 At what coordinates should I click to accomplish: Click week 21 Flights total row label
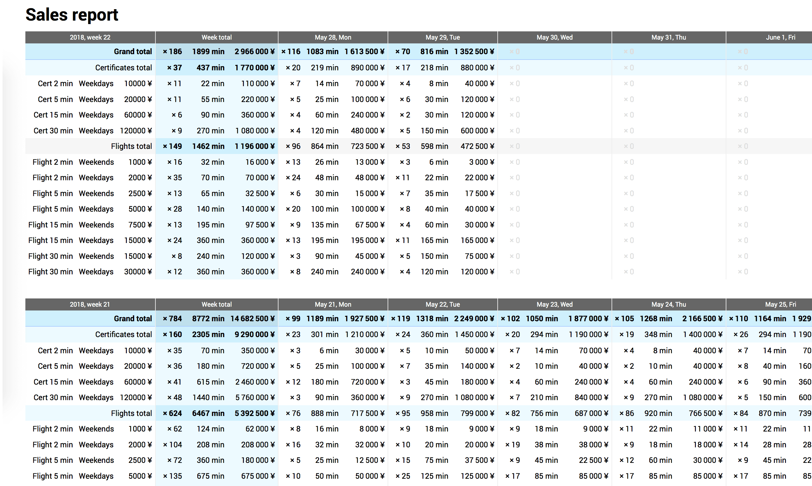(x=131, y=413)
